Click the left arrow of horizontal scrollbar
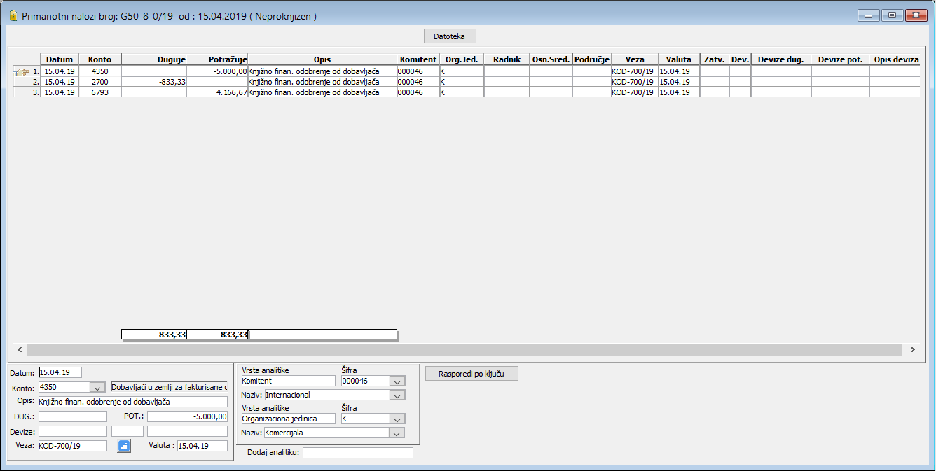Image resolution: width=936 pixels, height=471 pixels. (x=20, y=349)
